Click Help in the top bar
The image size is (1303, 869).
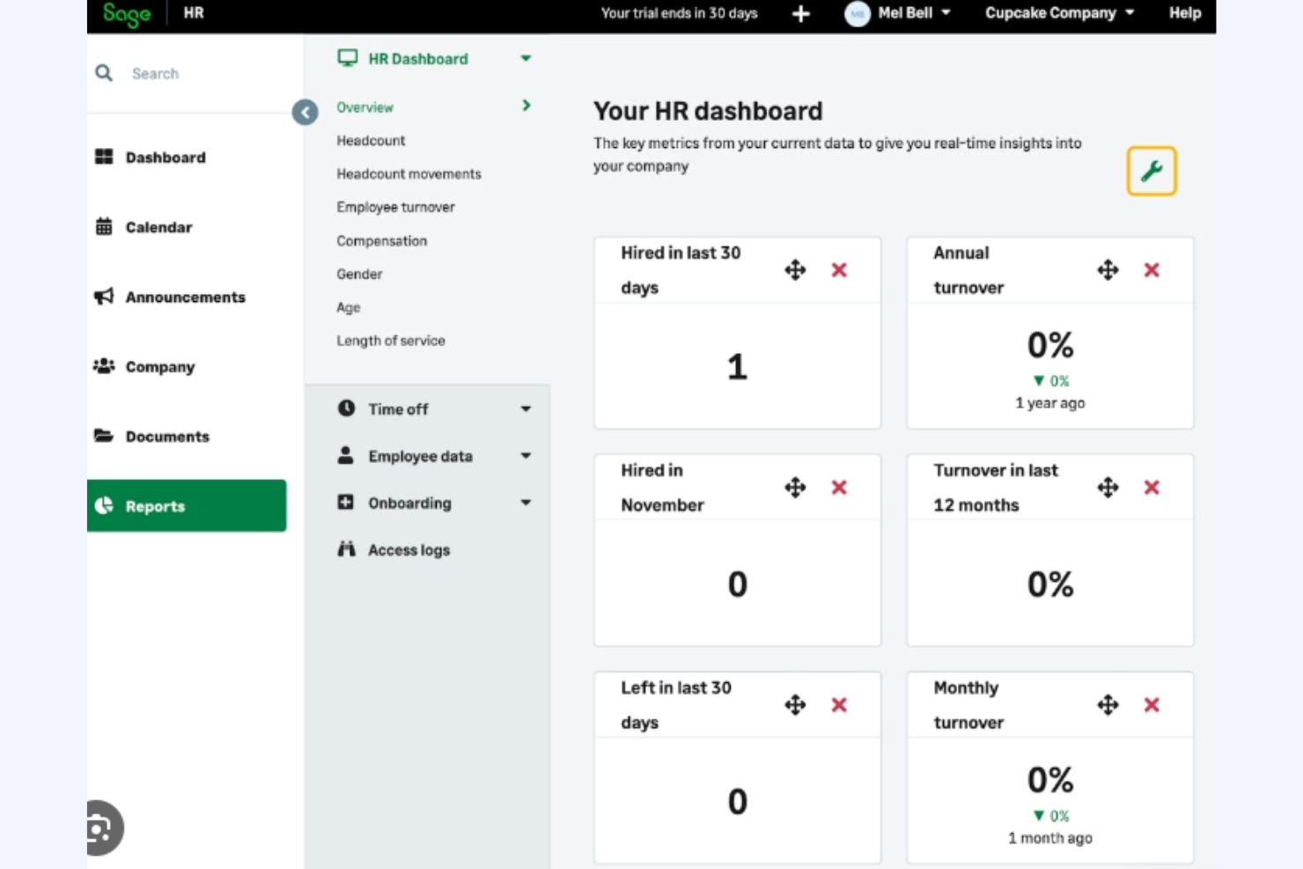1185,12
